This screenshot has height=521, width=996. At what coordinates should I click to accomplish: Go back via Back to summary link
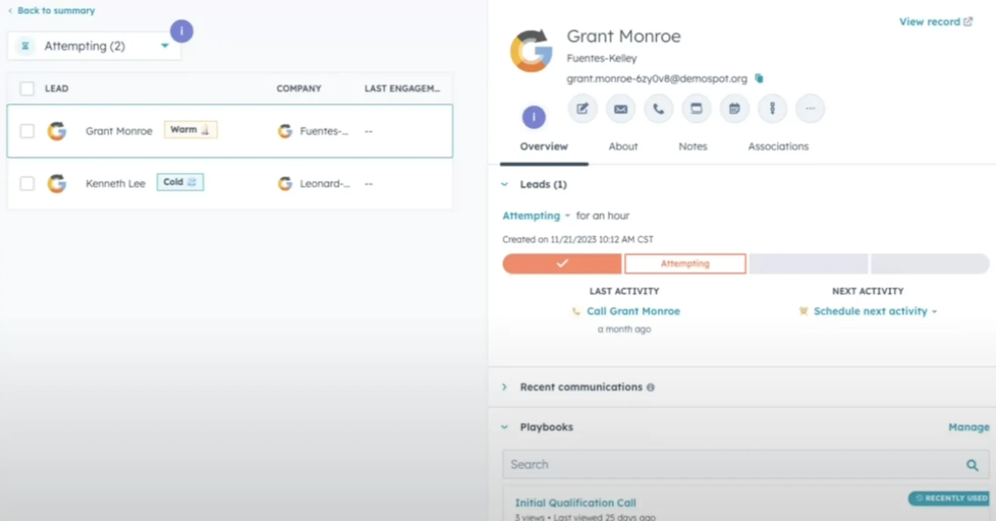coord(52,10)
